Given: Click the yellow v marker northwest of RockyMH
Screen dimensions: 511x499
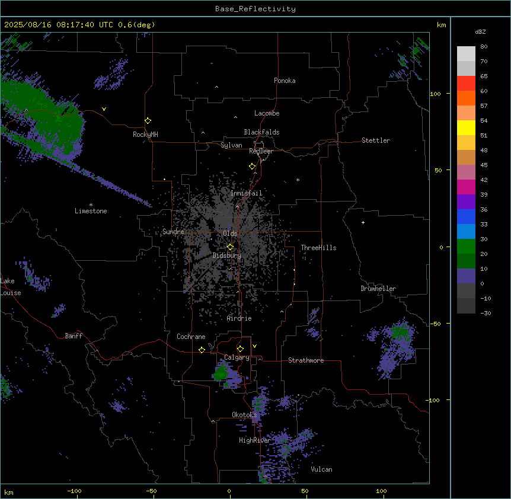Looking at the screenshot, I should (x=104, y=109).
